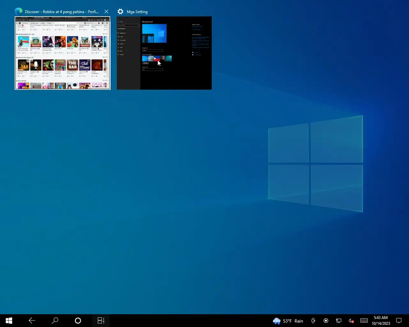409x327 pixels.
Task: Select the 'Mga Setting' window title
Action: 137,11
